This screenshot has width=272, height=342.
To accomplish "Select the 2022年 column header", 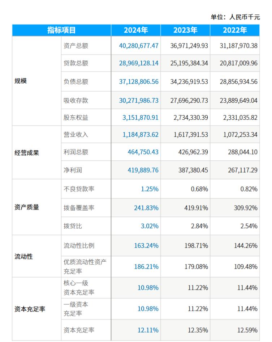I will click(x=235, y=30).
